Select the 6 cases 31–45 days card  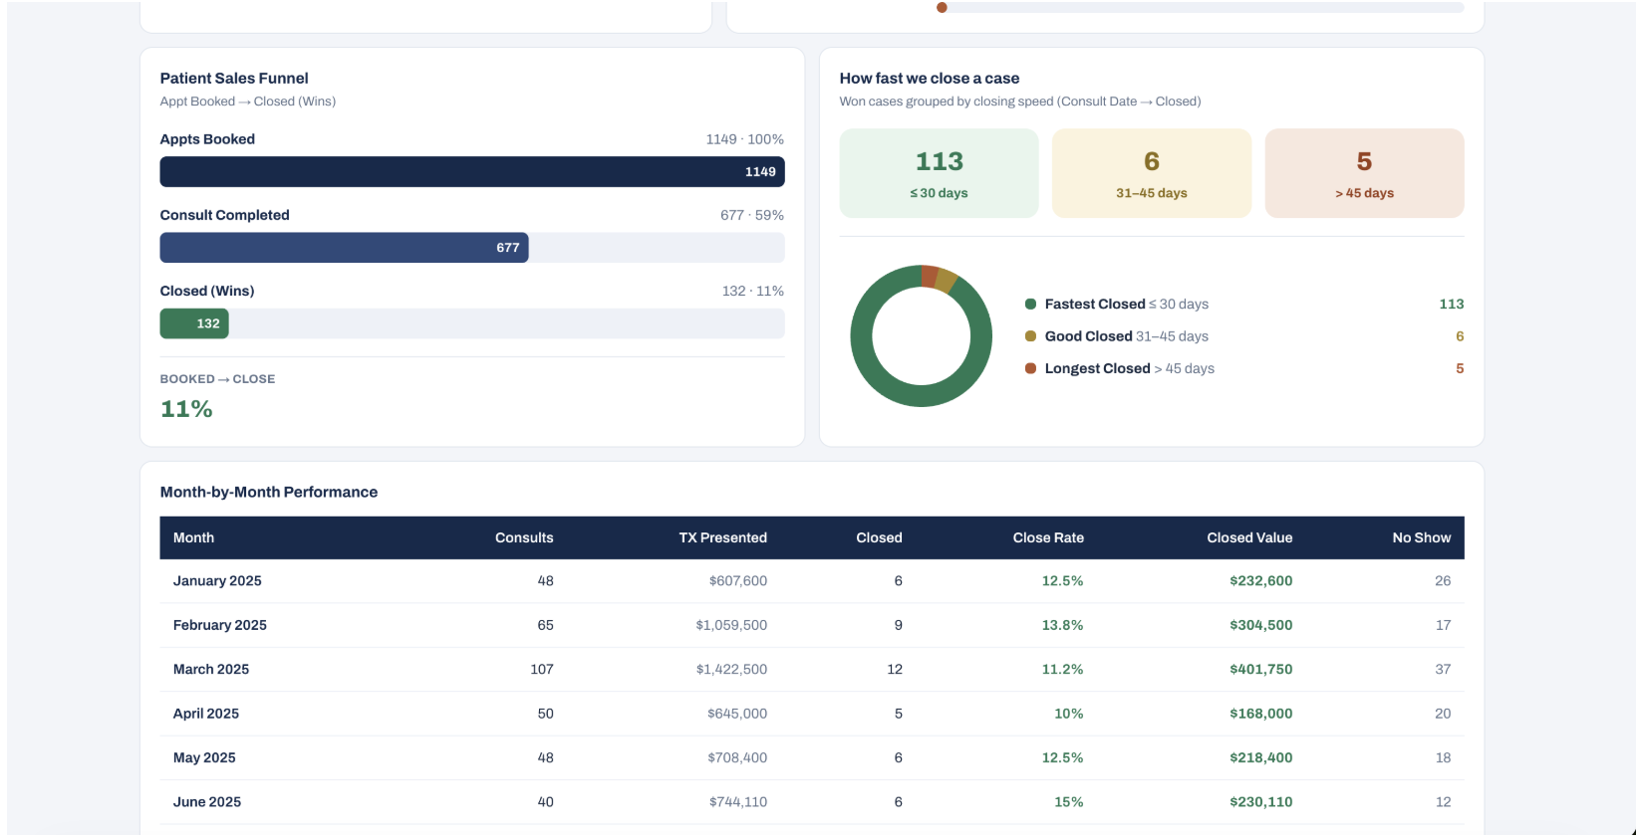tap(1152, 173)
